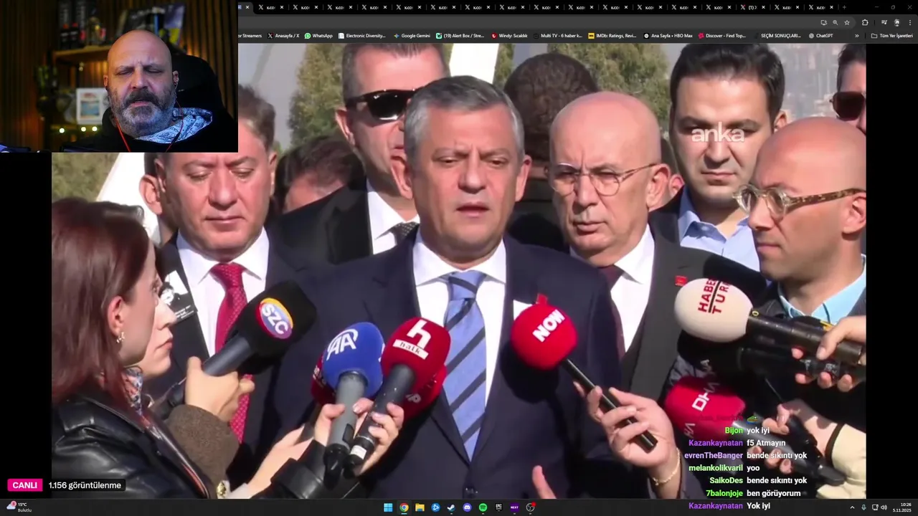Open the Google Gemini bookmark
Image resolution: width=918 pixels, height=516 pixels.
click(x=412, y=36)
